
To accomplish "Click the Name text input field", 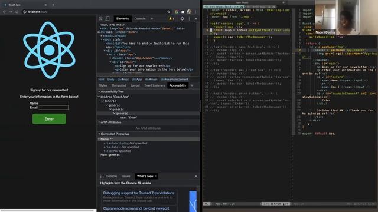I will click(54, 103).
